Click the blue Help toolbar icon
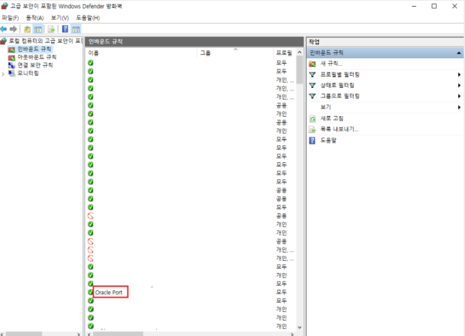 point(64,30)
